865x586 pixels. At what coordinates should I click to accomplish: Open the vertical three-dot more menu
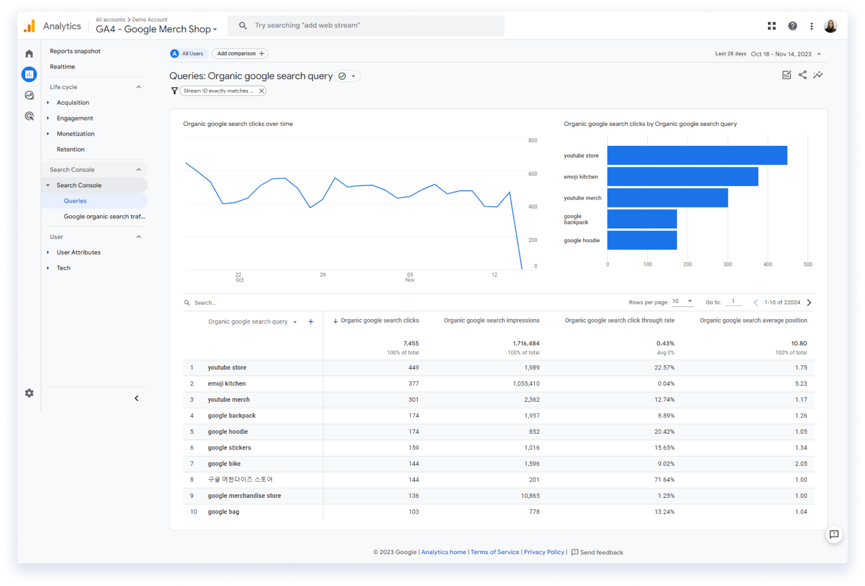[x=812, y=26]
